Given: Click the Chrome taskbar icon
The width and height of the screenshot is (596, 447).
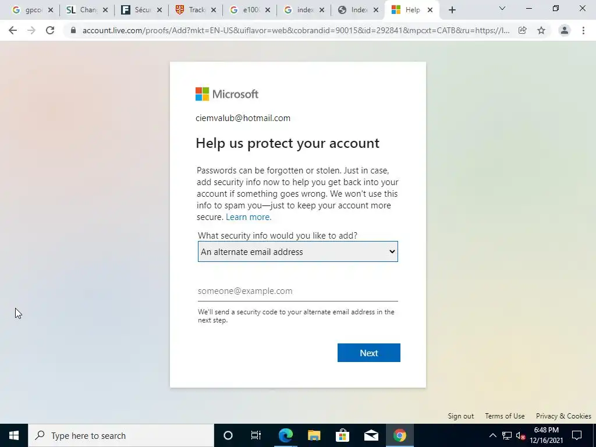Looking at the screenshot, I should (399, 435).
